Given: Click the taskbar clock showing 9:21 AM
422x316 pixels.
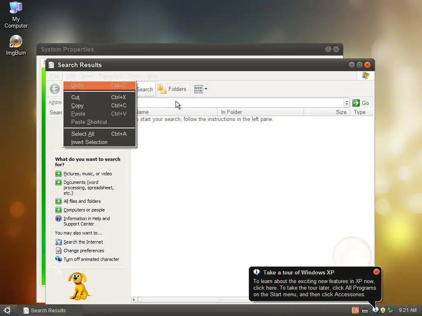Looking at the screenshot, I should 408,310.
